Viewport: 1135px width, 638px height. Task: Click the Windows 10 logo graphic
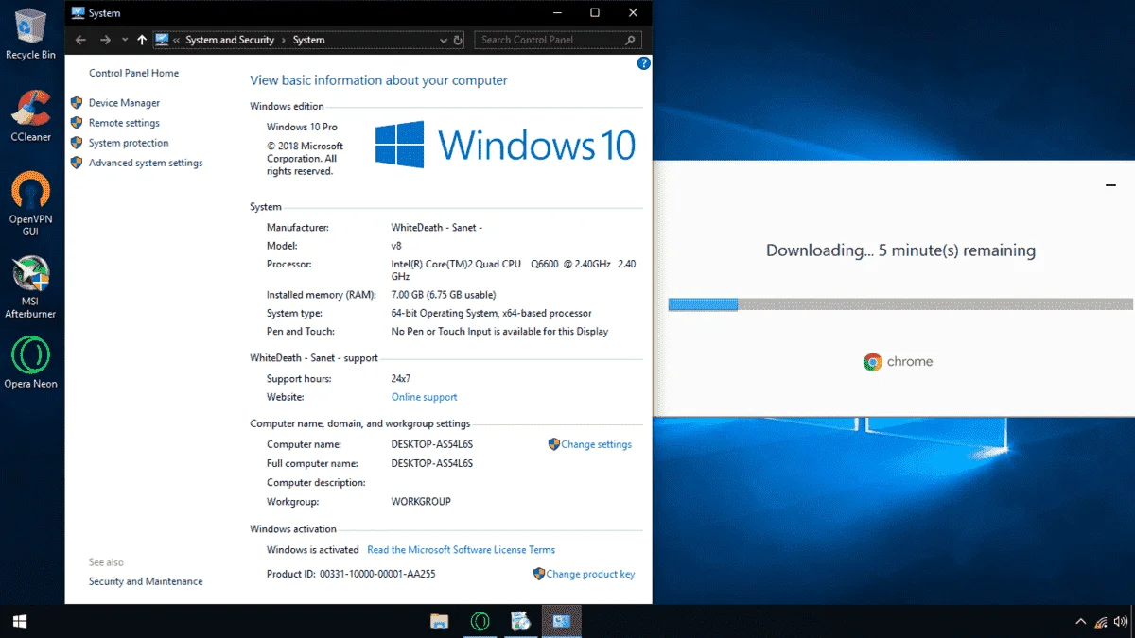[505, 145]
